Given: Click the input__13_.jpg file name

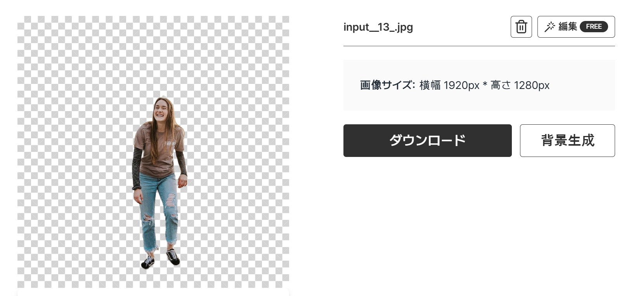Looking at the screenshot, I should [x=378, y=27].
